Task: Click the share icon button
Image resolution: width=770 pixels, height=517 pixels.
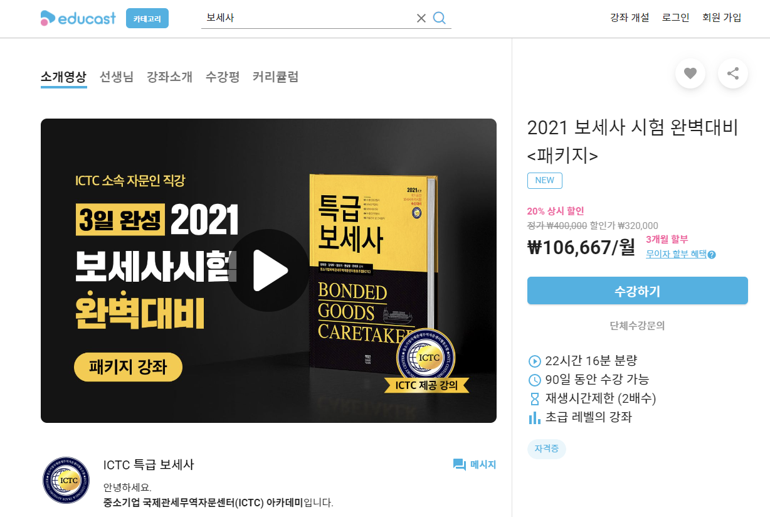Action: pos(733,73)
